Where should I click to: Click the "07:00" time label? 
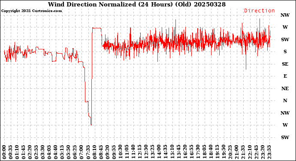point(82,152)
